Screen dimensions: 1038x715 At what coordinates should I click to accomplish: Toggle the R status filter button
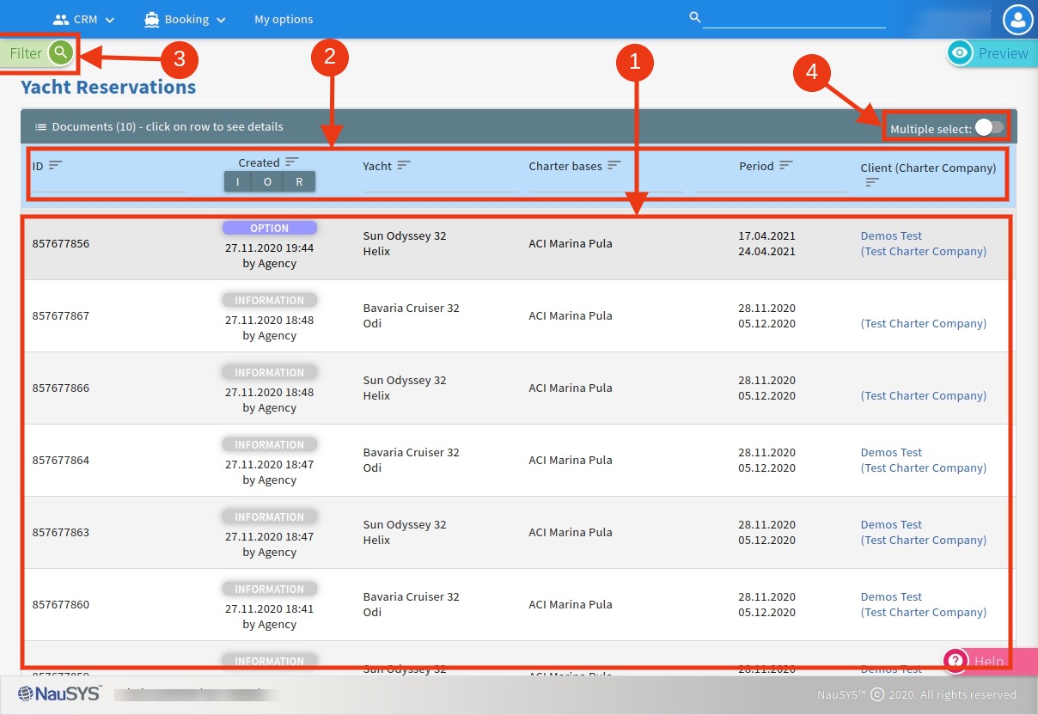tap(299, 181)
